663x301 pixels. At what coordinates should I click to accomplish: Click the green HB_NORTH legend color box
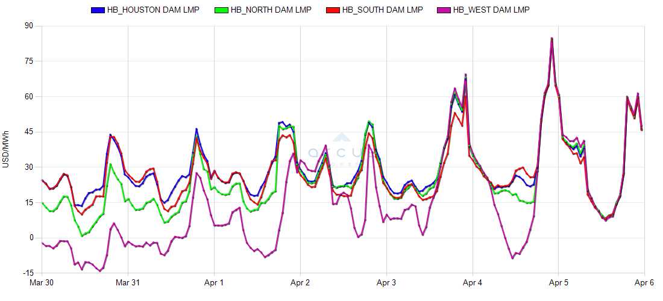click(x=221, y=10)
